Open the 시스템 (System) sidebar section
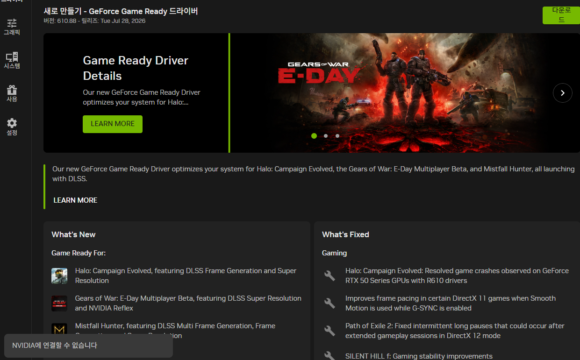580x360 pixels. coord(12,61)
